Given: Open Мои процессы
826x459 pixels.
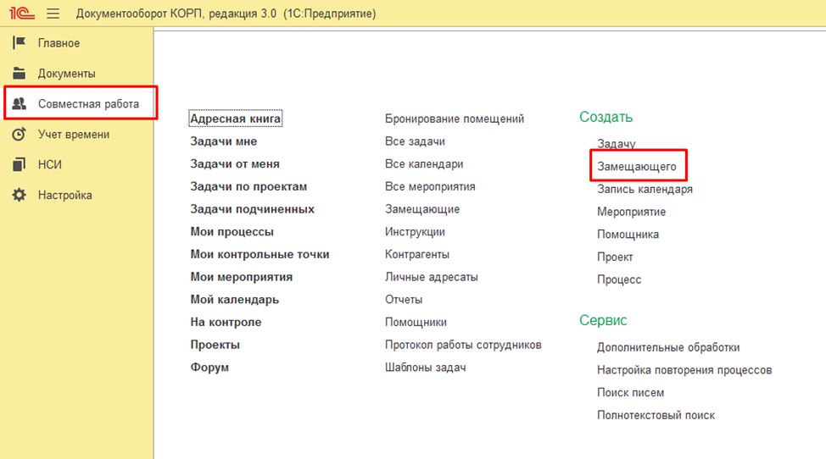Looking at the screenshot, I should click(x=232, y=232).
